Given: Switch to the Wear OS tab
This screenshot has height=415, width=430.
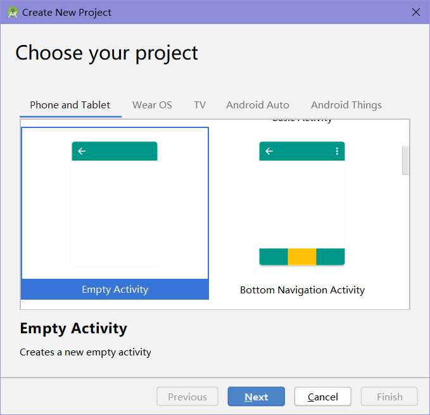Looking at the screenshot, I should point(152,105).
